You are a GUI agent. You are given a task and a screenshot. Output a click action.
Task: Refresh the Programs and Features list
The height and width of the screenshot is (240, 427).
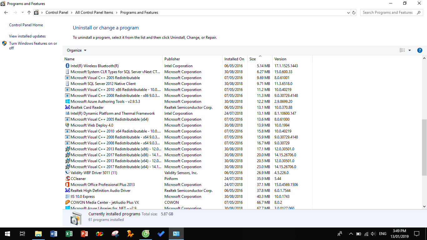pyautogui.click(x=354, y=12)
